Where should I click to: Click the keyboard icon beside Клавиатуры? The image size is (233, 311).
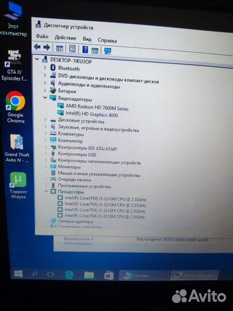tap(53, 133)
